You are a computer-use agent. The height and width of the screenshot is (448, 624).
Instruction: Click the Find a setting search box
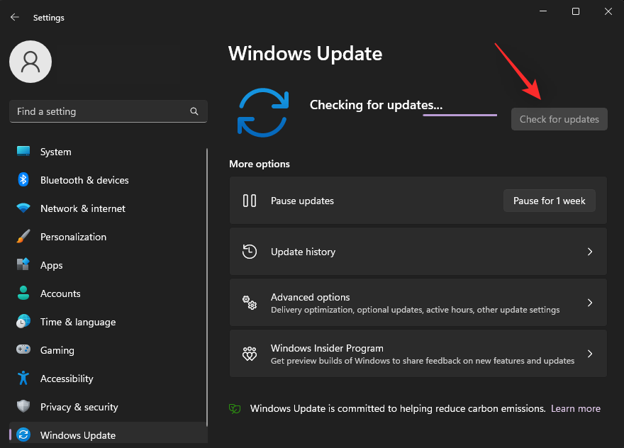click(x=108, y=111)
